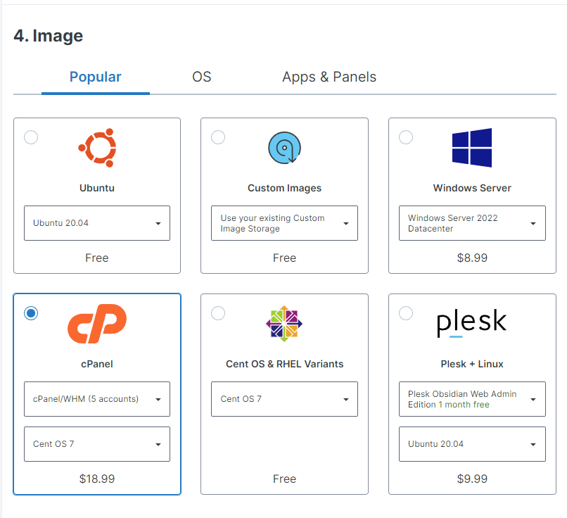The height and width of the screenshot is (518, 567).
Task: Click the Custom Images disc icon
Action: pos(284,148)
